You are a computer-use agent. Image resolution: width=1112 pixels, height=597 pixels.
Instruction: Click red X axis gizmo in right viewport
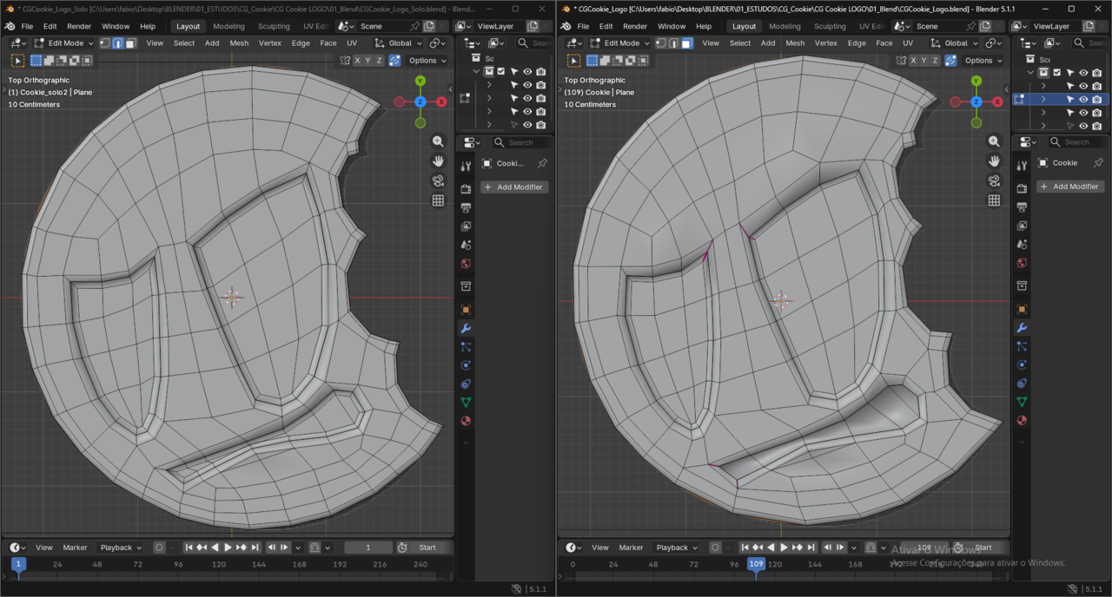coord(997,102)
